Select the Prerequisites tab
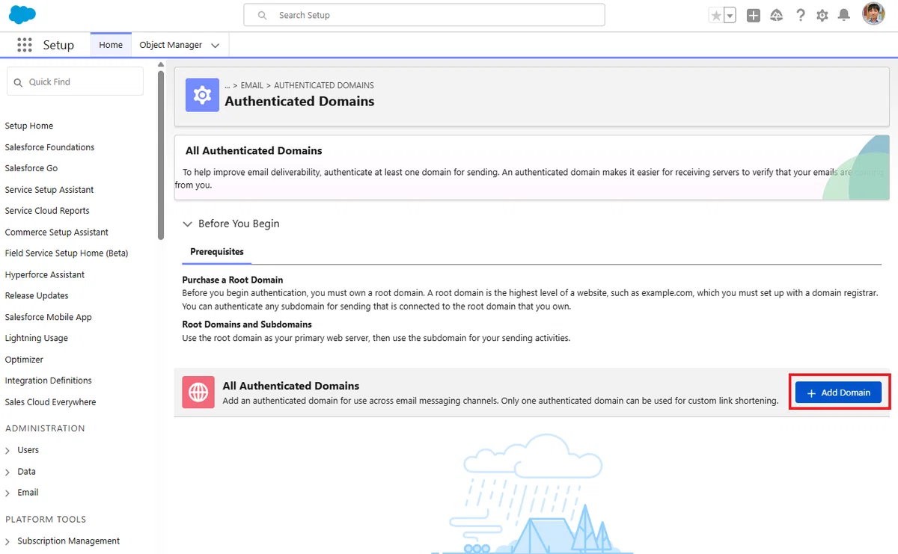This screenshot has height=554, width=898. pyautogui.click(x=217, y=252)
